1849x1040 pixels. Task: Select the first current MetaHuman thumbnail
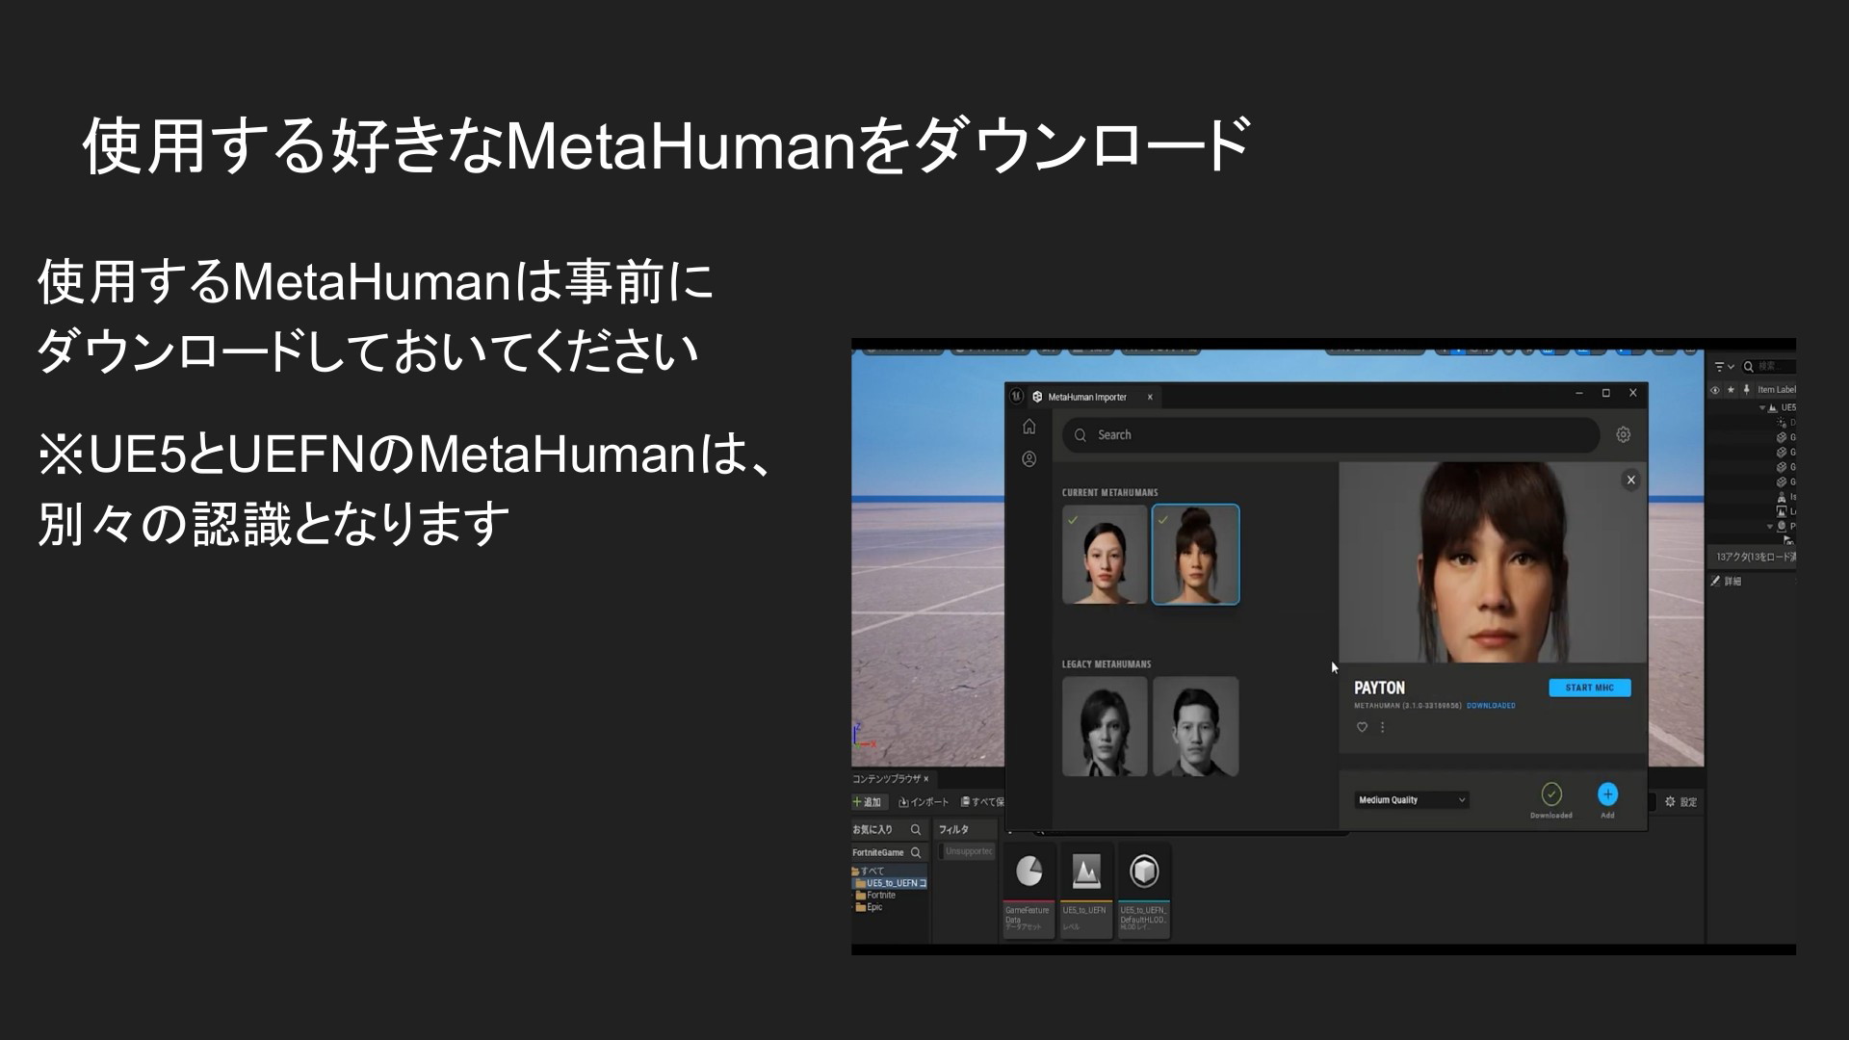tap(1104, 555)
